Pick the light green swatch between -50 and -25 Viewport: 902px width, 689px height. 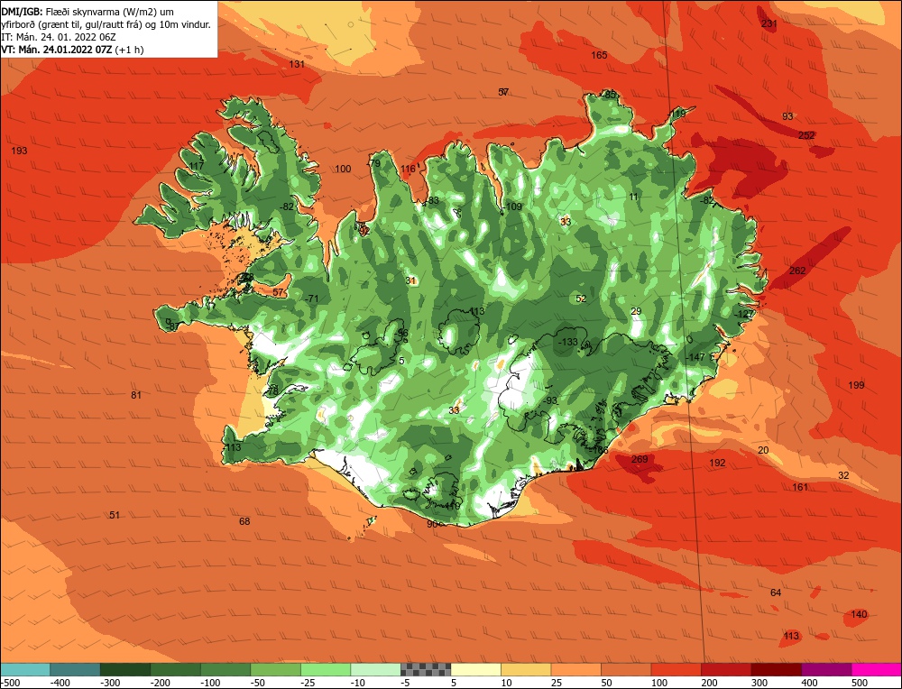tap(275, 669)
